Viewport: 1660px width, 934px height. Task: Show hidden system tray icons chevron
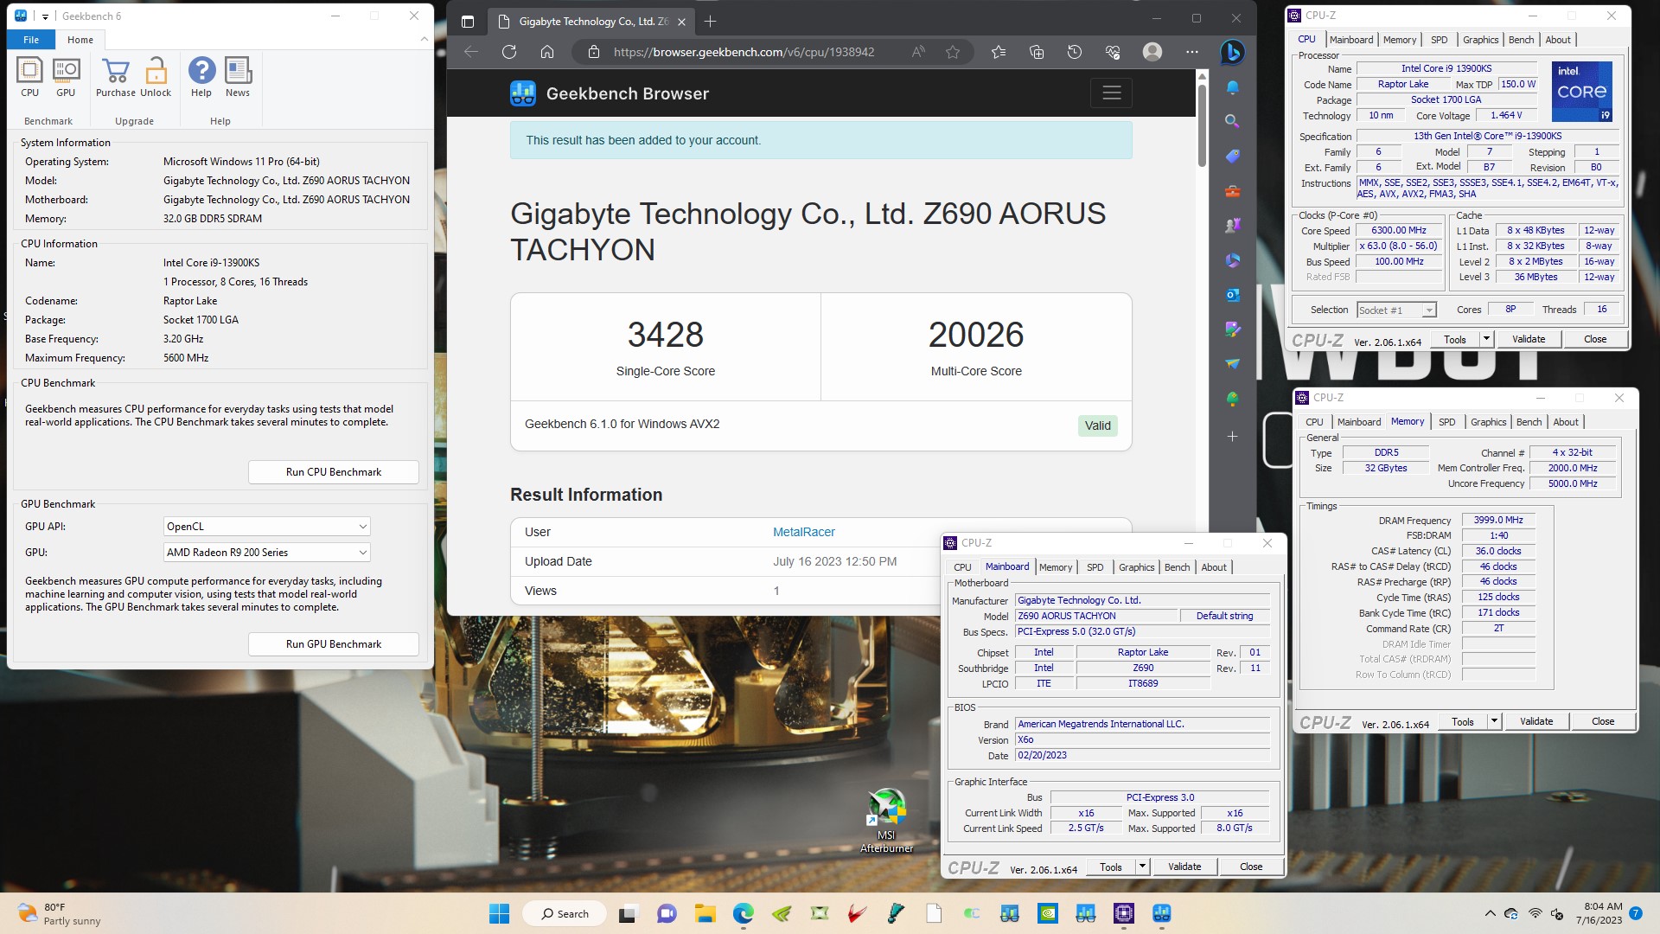tap(1490, 913)
